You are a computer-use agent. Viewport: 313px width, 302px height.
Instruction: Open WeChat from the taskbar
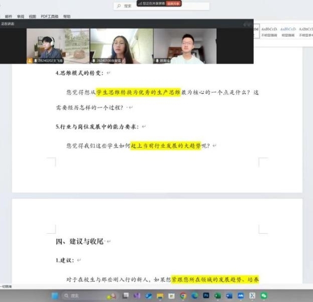coord(264,296)
